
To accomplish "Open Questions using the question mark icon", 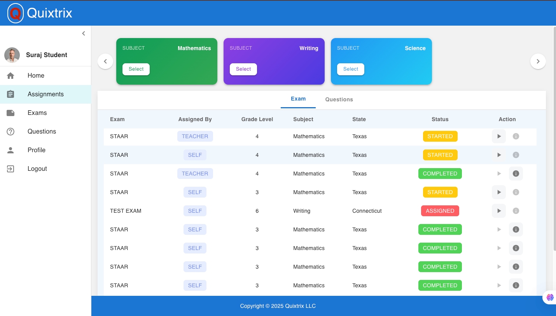I will pyautogui.click(x=10, y=131).
